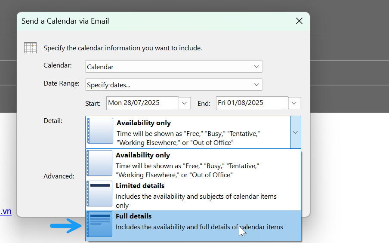Click the Limited details thumbnail icon
This screenshot has width=389, height=243.
[100, 194]
